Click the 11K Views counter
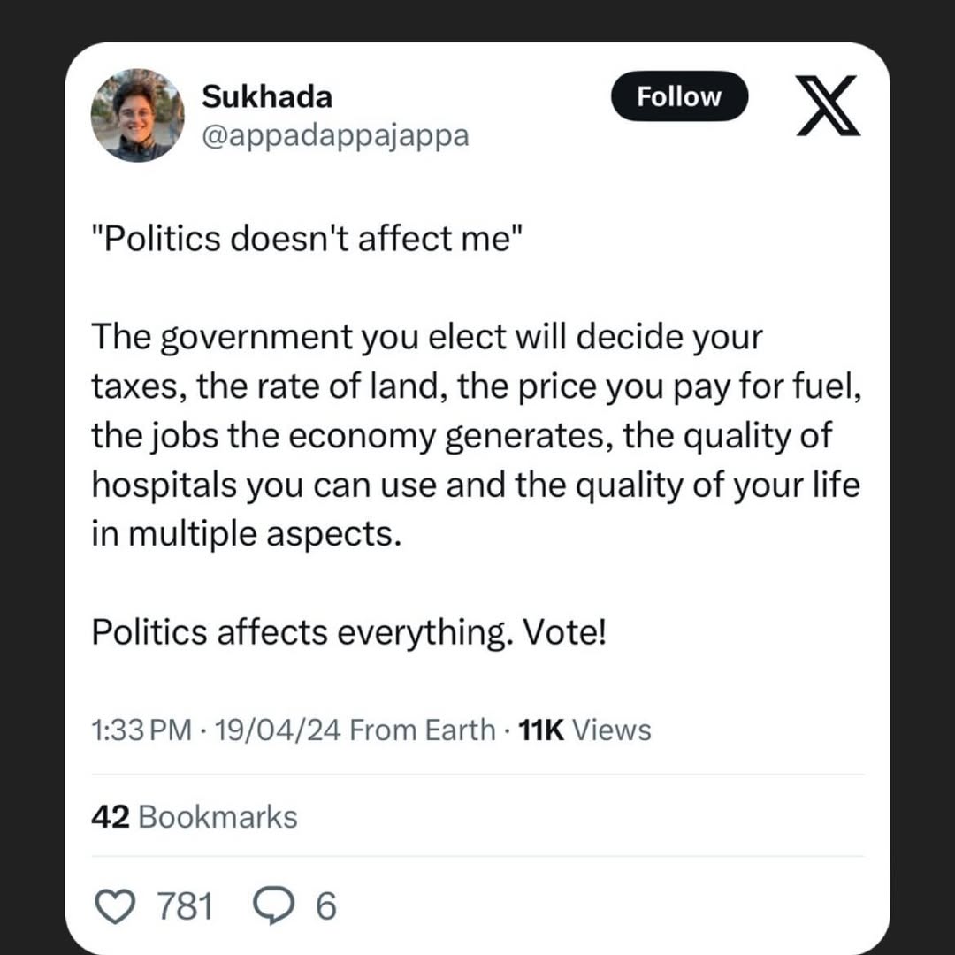This screenshot has width=955, height=955. pos(584,730)
